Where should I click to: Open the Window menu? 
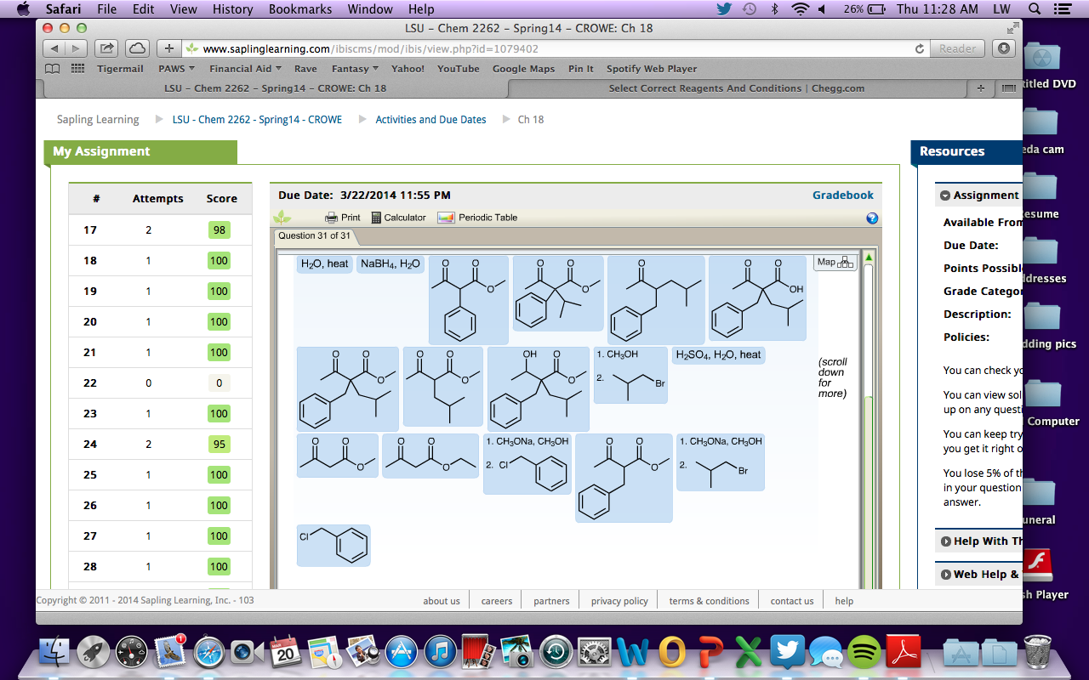pyautogui.click(x=370, y=9)
